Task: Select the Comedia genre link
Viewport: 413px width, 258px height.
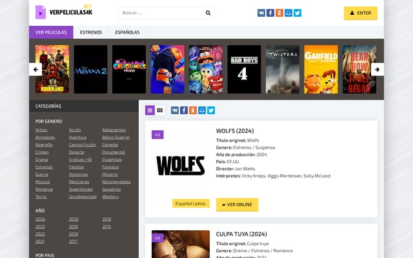Action: click(x=110, y=144)
